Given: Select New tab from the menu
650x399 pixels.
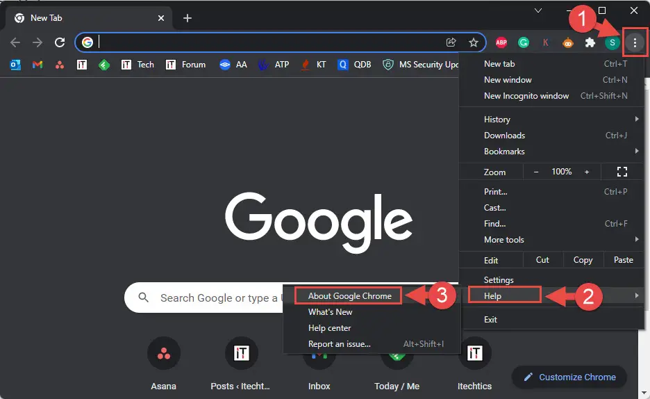Looking at the screenshot, I should coord(552,64).
